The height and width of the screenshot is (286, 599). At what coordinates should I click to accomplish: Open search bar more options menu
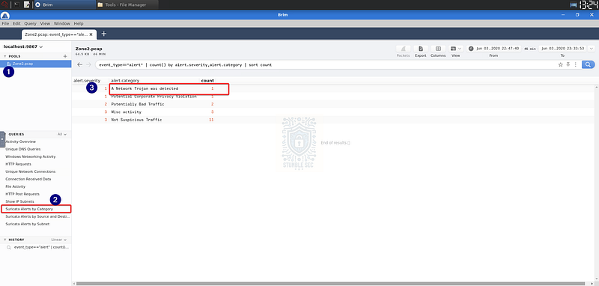coord(575,64)
